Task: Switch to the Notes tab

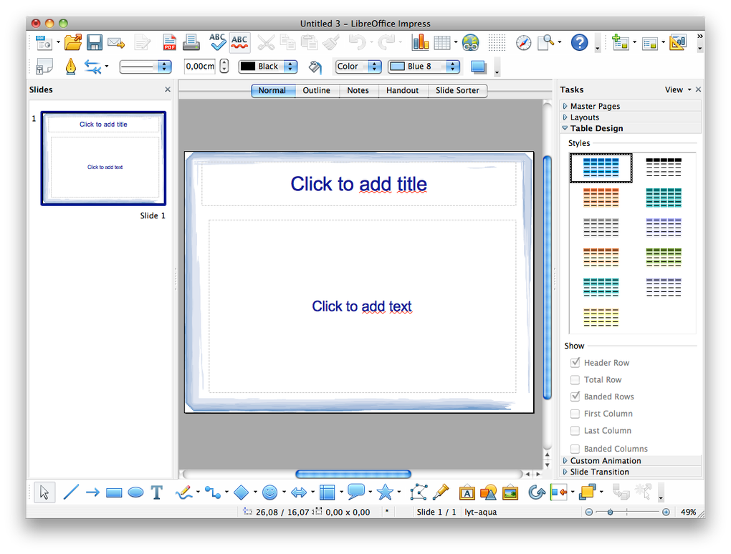Action: click(x=358, y=90)
